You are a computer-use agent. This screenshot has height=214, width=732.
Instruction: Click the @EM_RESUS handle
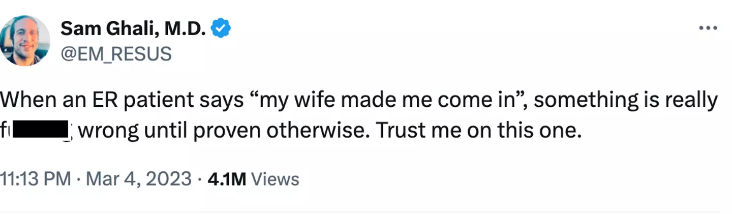(x=116, y=53)
